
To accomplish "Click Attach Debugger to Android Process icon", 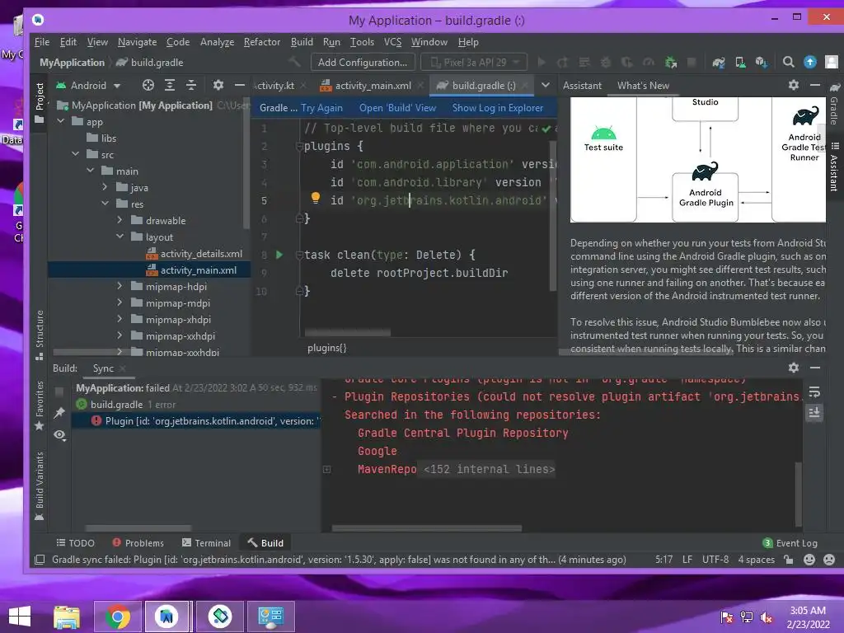I will click(671, 63).
